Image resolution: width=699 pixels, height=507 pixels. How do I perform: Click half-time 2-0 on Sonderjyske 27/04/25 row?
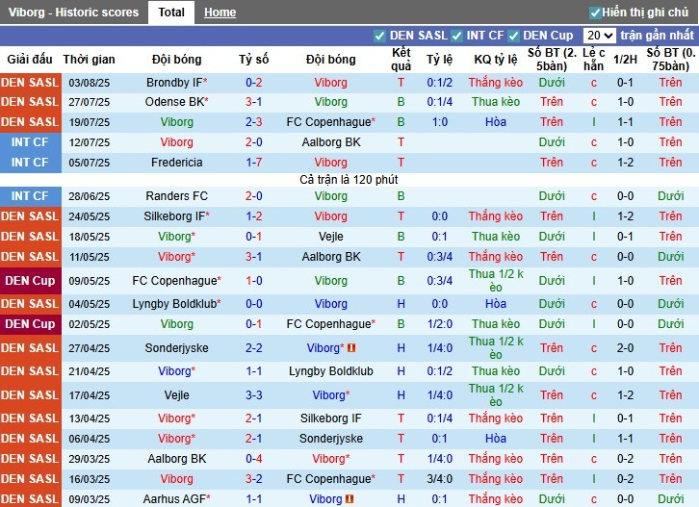625,348
